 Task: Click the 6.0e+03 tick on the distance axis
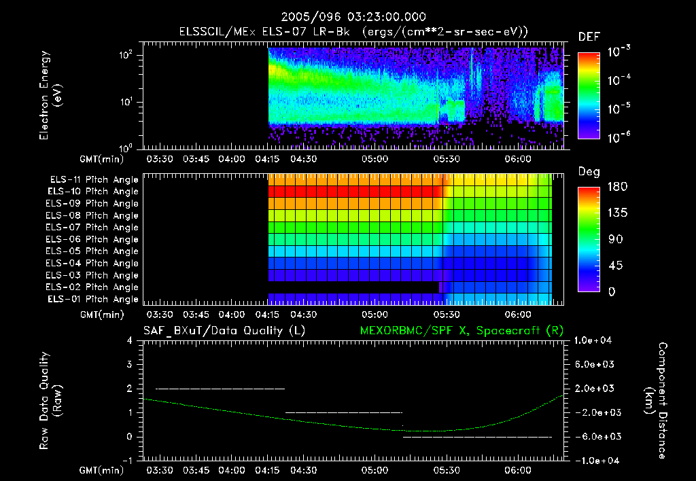click(595, 364)
